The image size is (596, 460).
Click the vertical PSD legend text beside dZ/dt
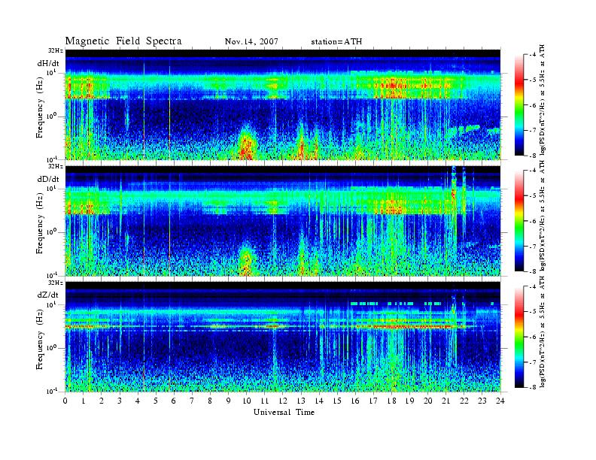543,332
